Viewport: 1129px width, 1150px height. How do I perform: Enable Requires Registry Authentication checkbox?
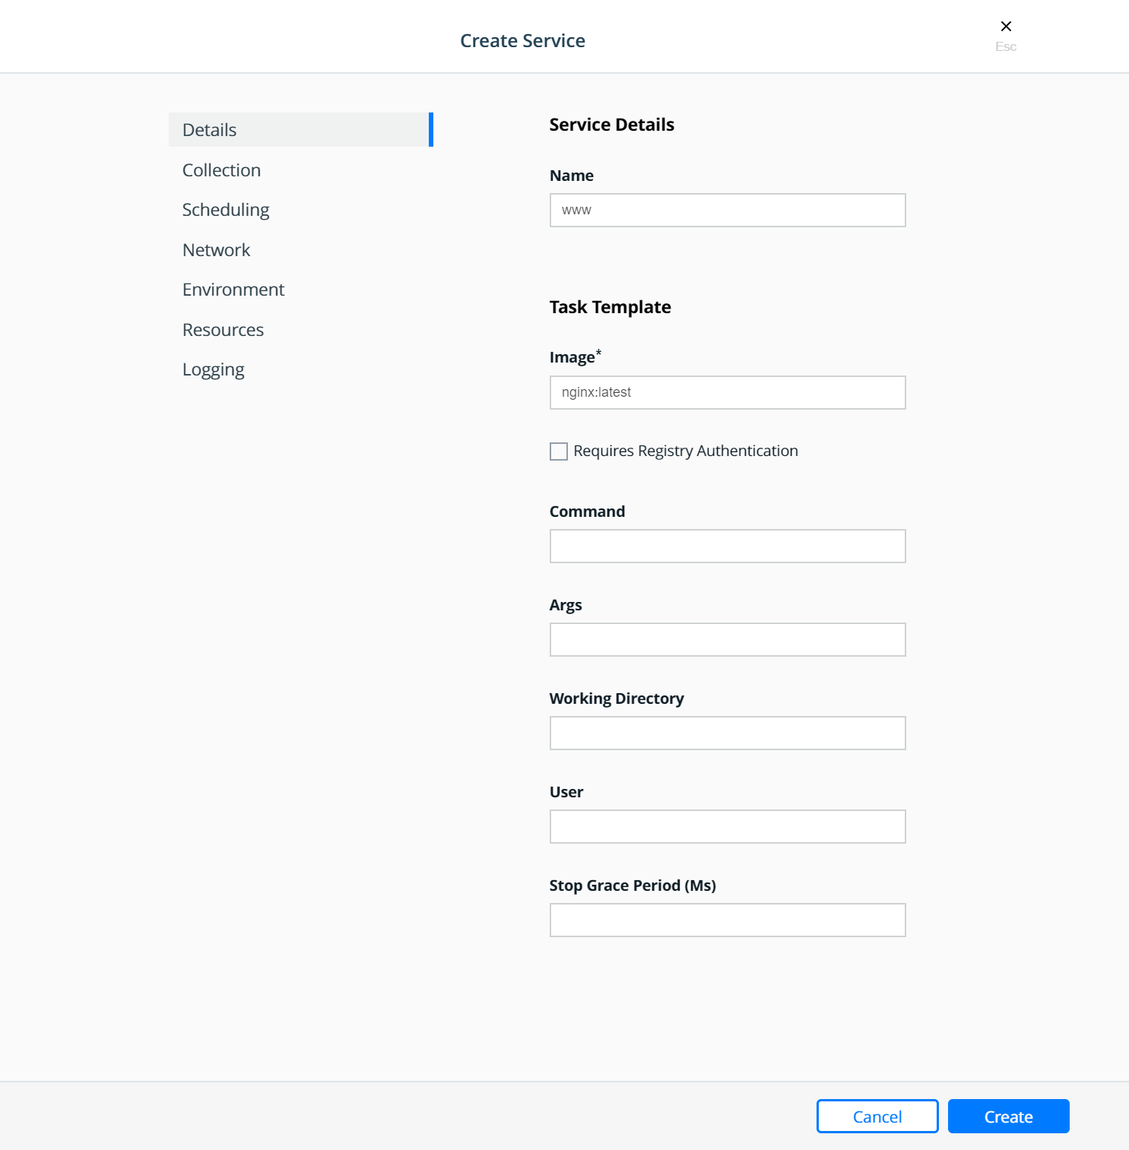click(x=559, y=451)
